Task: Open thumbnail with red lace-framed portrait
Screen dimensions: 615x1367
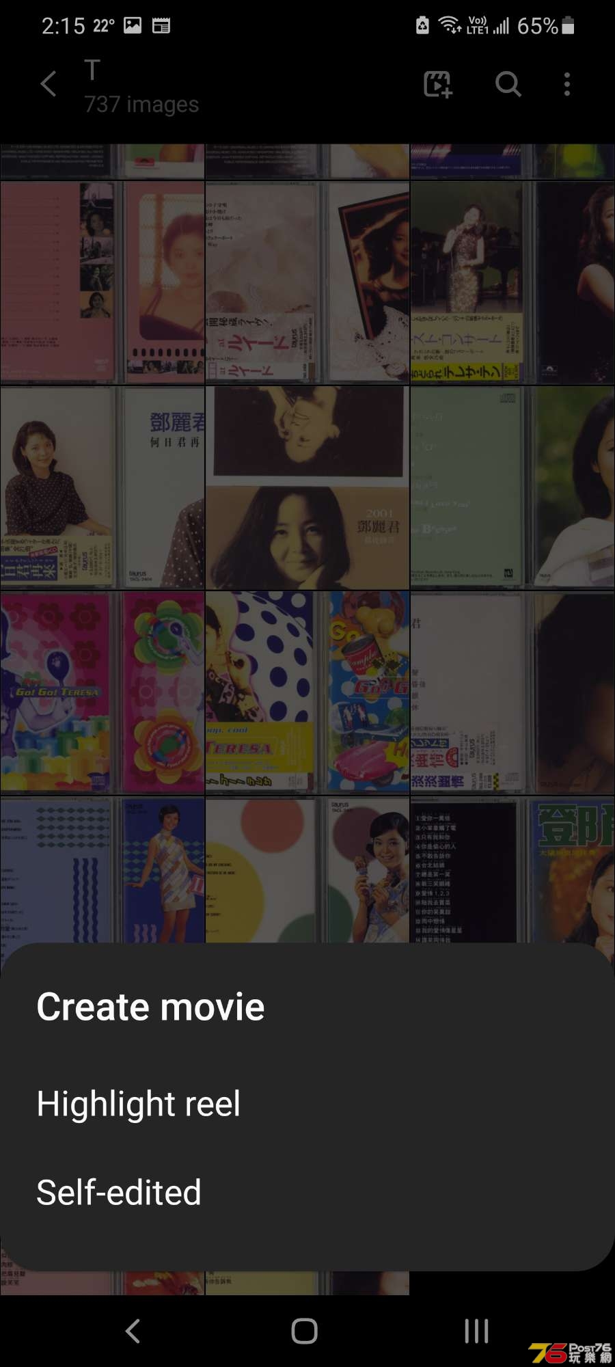Action: point(307,282)
